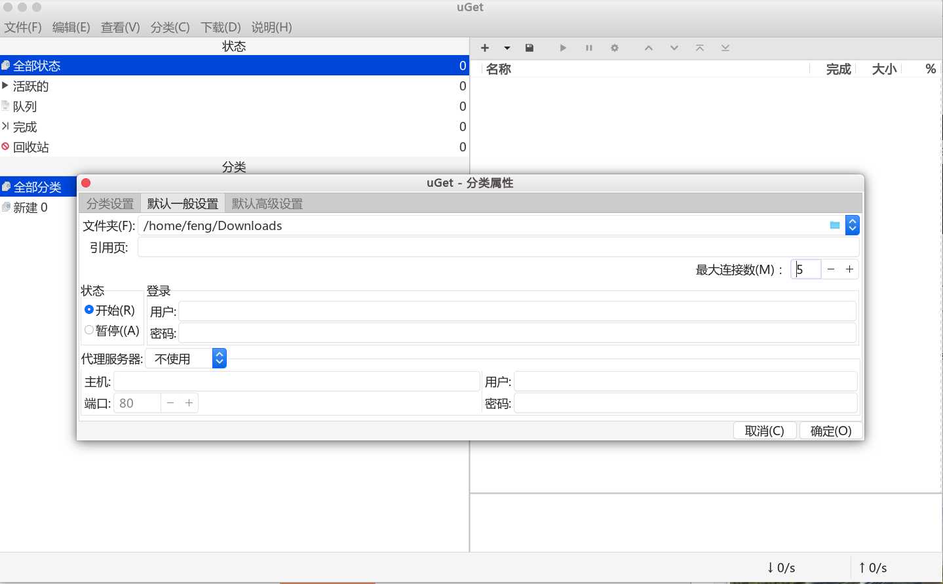Switch to the 默认高级设置 tab
This screenshot has width=943, height=584.
(267, 203)
